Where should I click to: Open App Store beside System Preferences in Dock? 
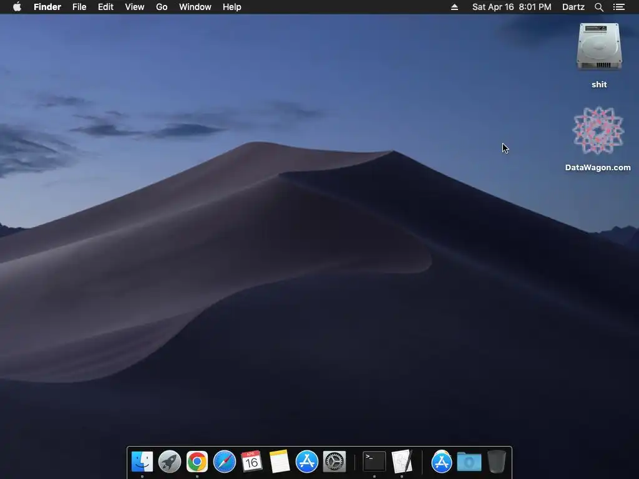coord(306,462)
